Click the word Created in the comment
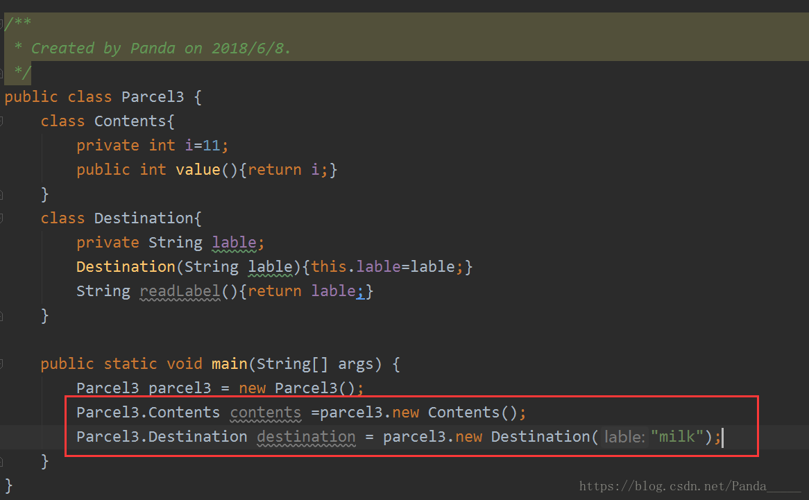Screen dimensions: 809x500 pos(62,49)
